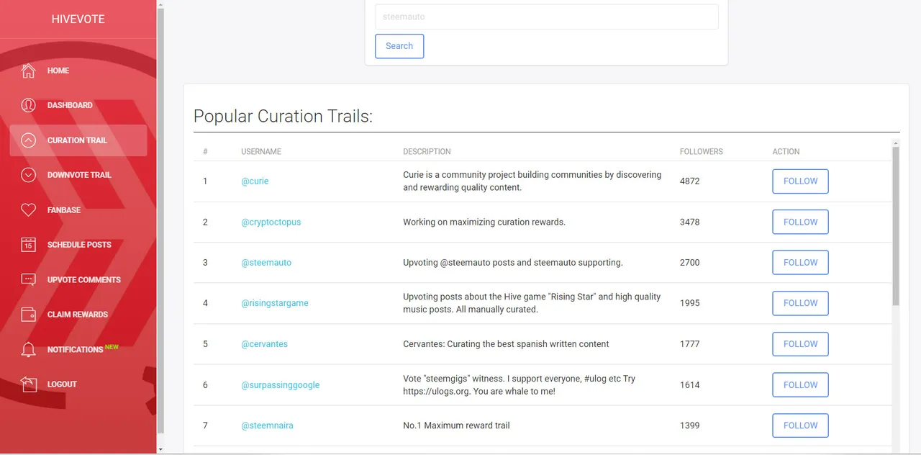Click the Upvote Comments speech bubble icon
This screenshot has height=455, width=921.
(x=28, y=280)
